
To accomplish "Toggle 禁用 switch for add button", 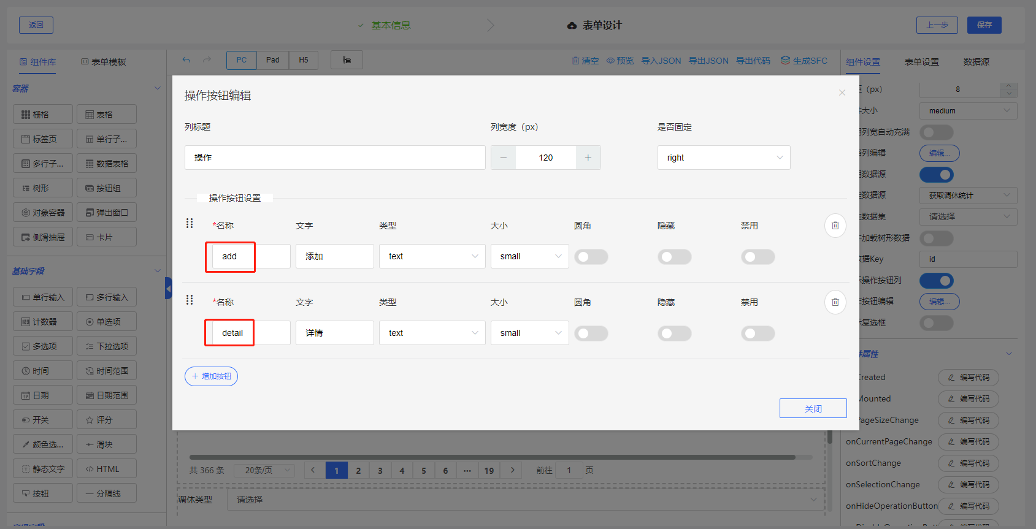I will (758, 257).
